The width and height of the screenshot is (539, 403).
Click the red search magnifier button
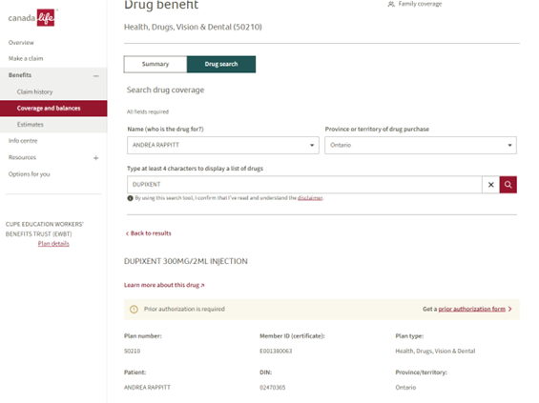508,185
